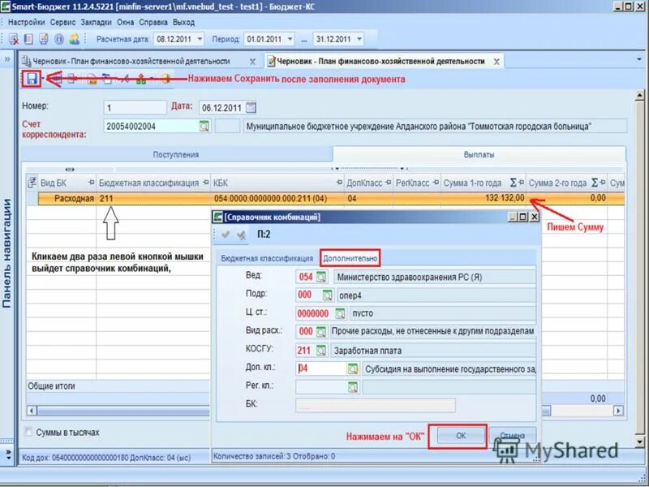Expand navigation panel double-chevron at top
The height and width of the screenshot is (487, 649).
tap(7, 59)
